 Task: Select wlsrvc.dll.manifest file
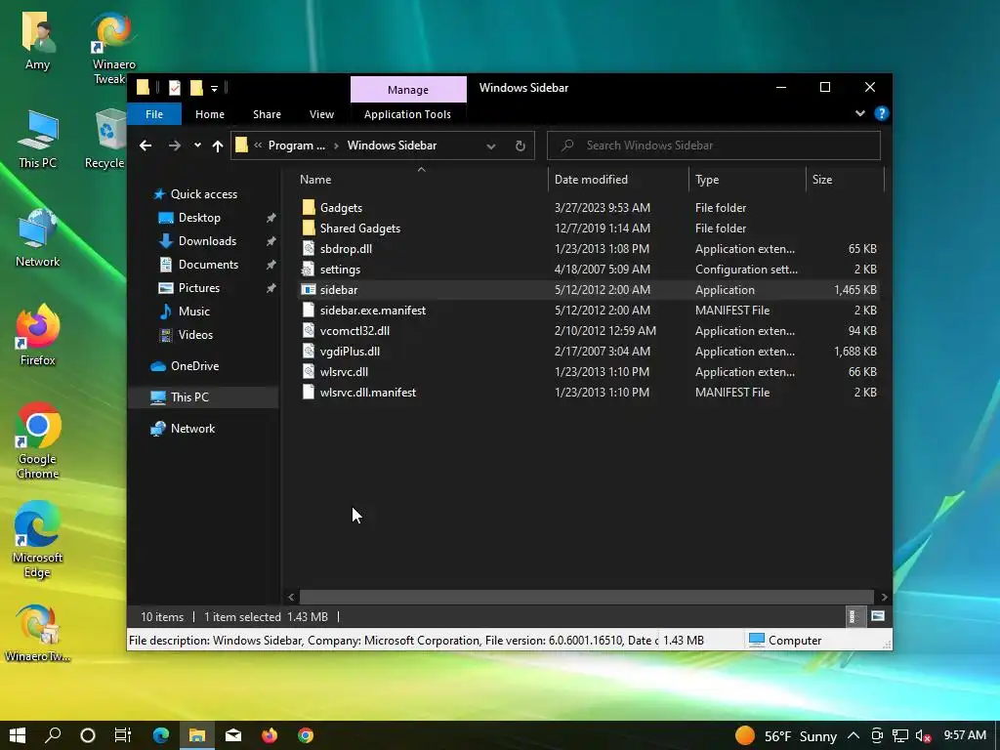pos(368,393)
